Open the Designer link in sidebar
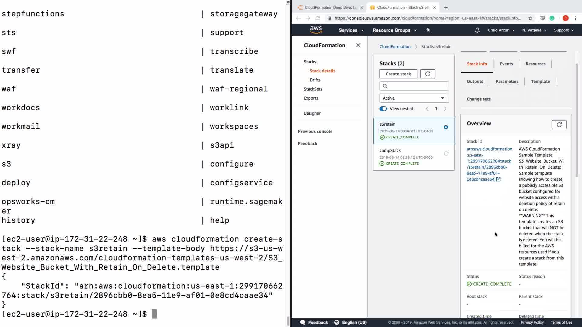Viewport: 582px width, 327px height. [312, 113]
